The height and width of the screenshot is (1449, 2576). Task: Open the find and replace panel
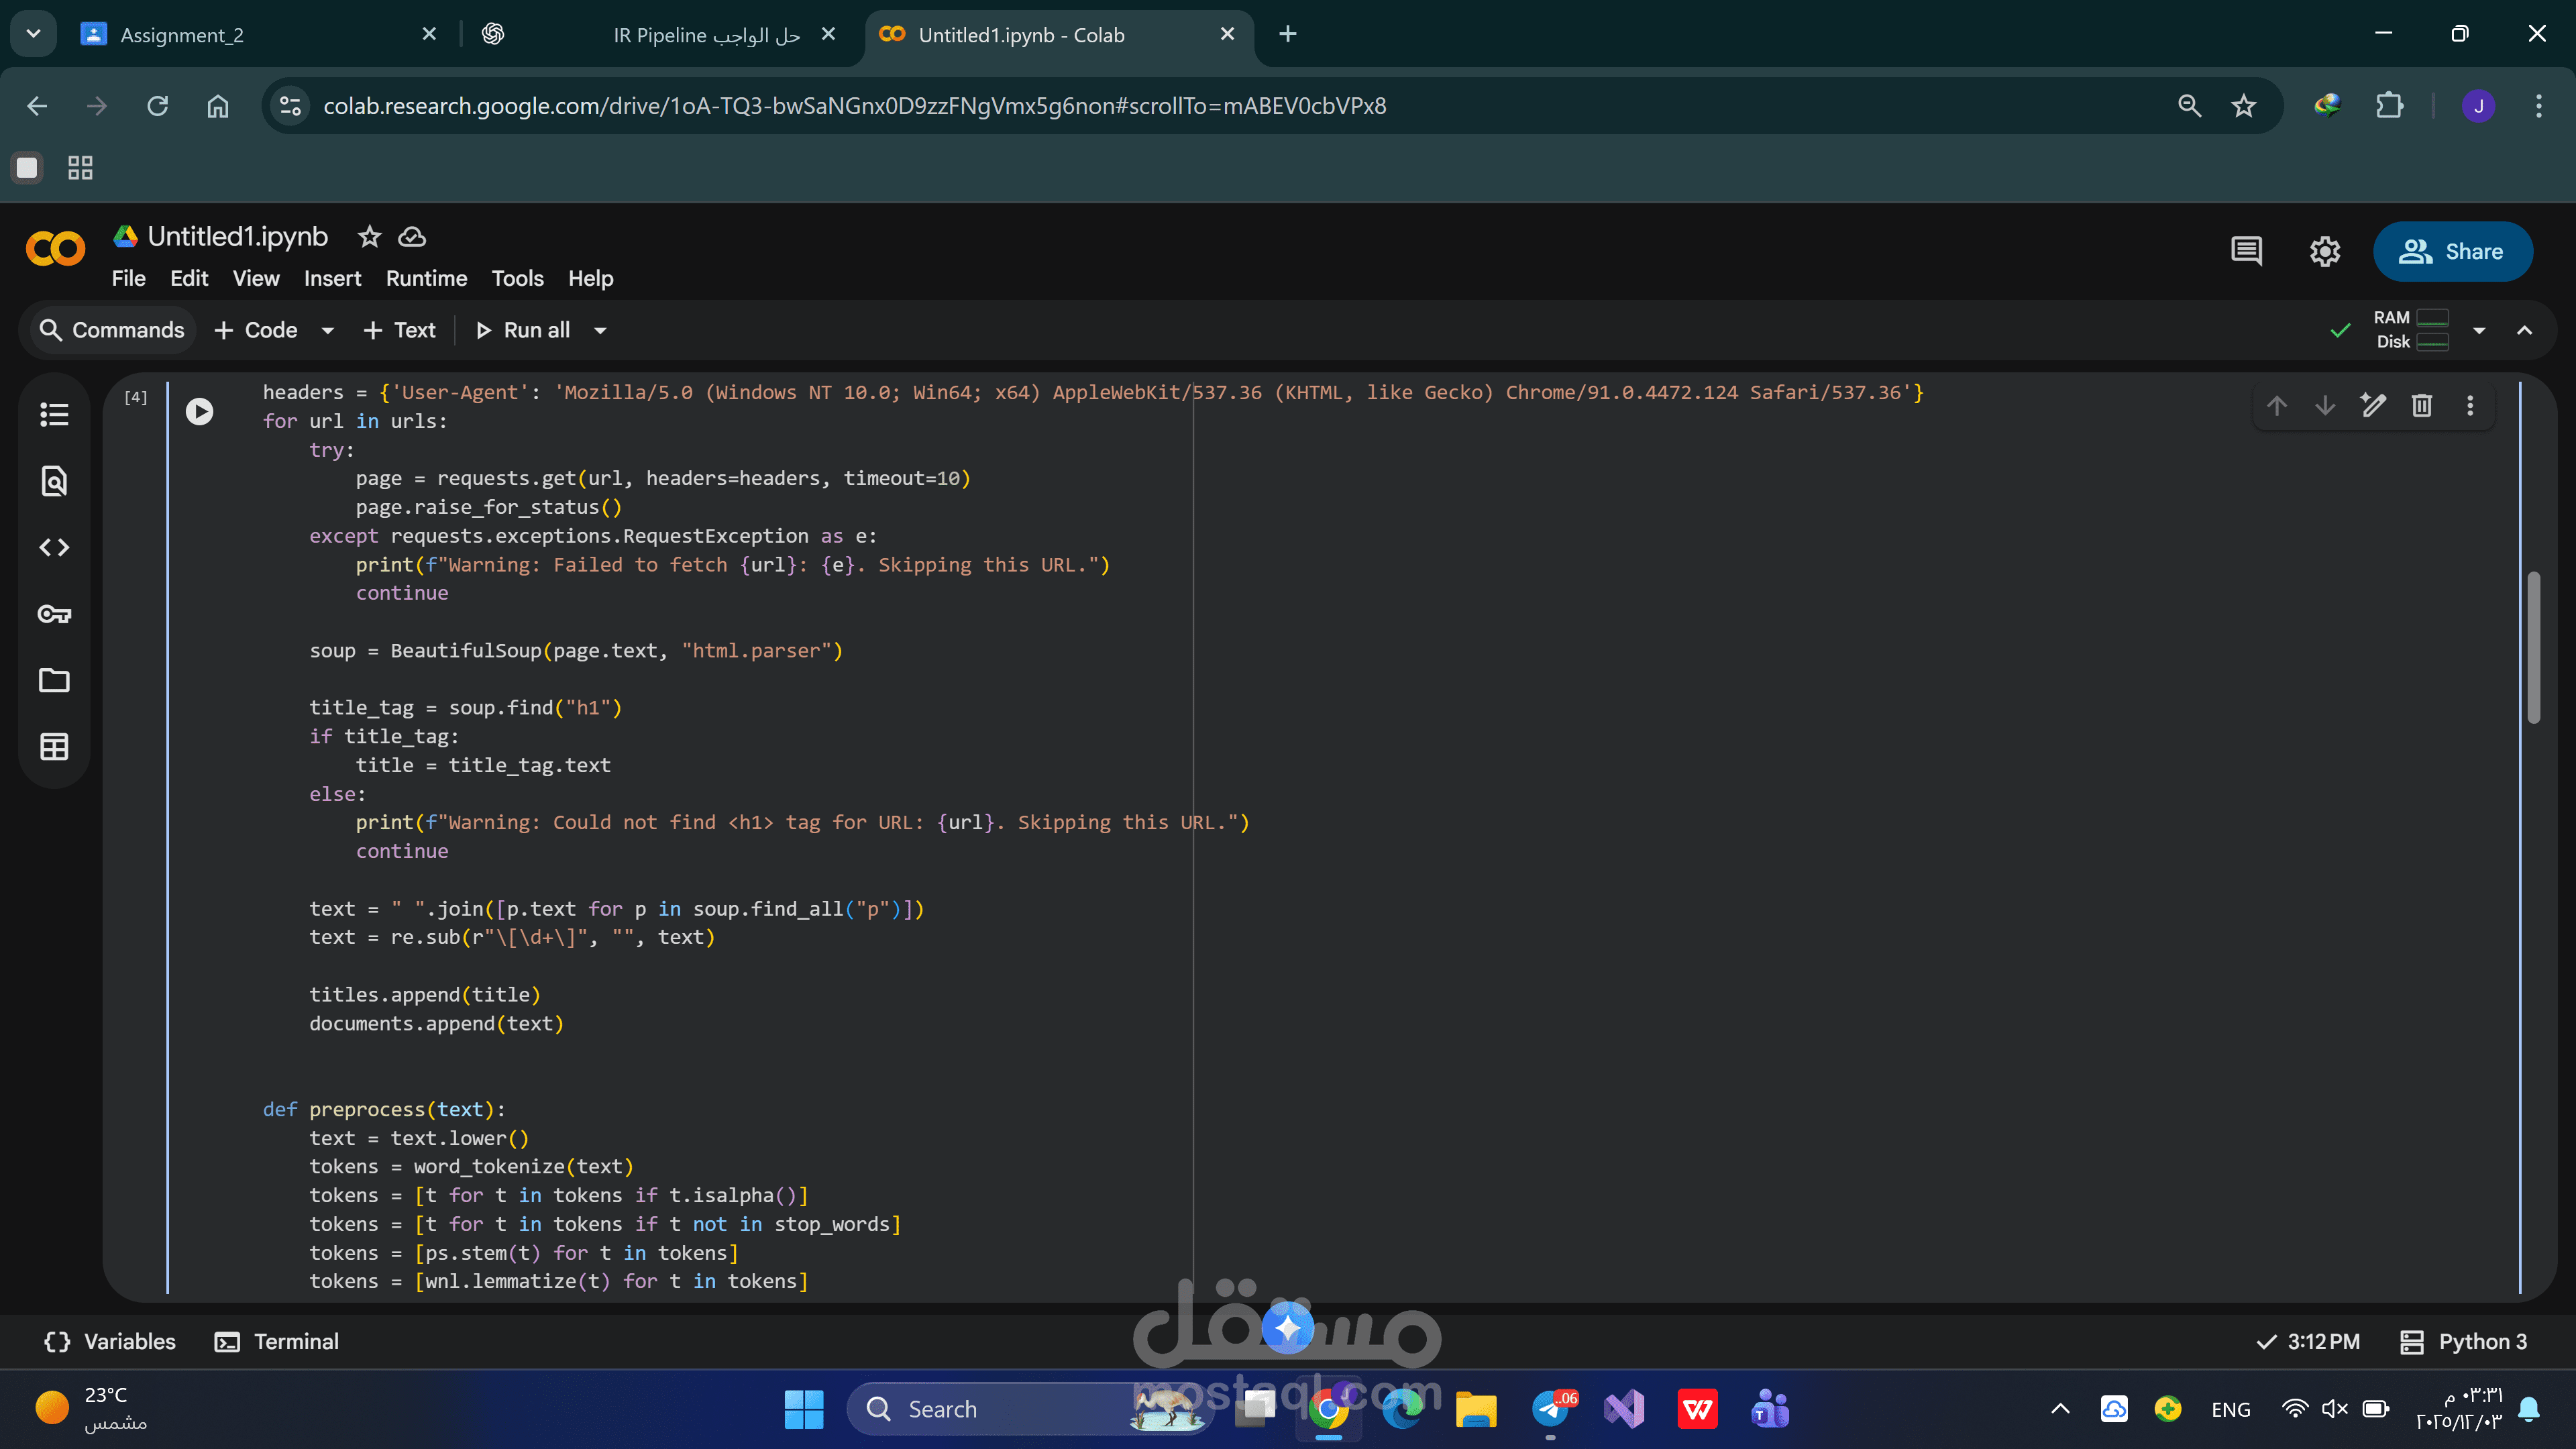pos(54,481)
